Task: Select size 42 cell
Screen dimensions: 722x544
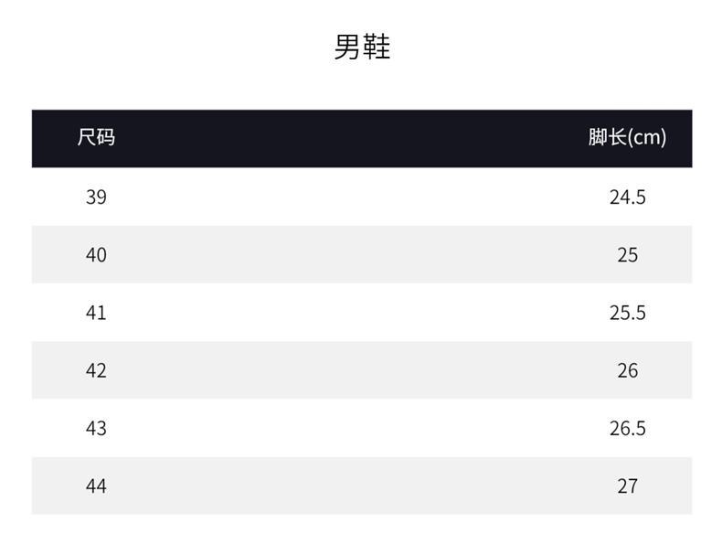Action: click(x=96, y=370)
